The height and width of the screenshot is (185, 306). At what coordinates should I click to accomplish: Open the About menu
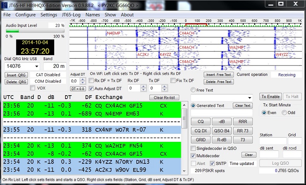(127, 15)
